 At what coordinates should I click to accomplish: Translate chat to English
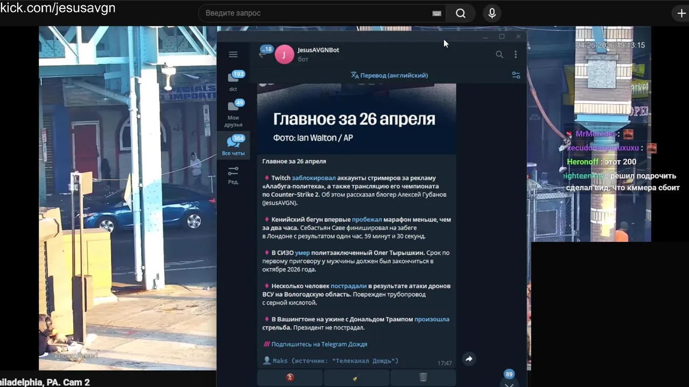389,75
